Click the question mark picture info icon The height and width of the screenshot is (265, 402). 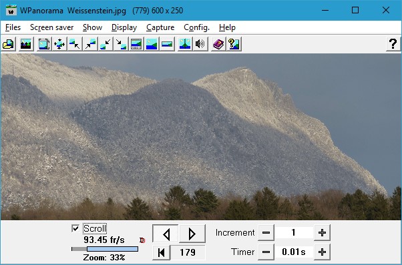point(234,44)
